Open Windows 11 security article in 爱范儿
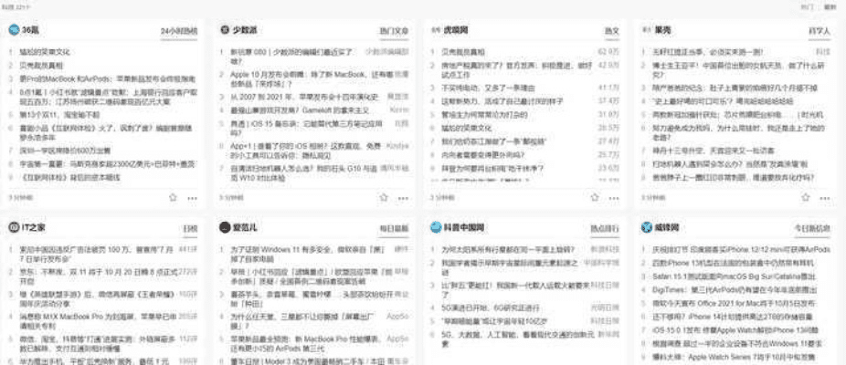846x365 pixels. (x=308, y=254)
